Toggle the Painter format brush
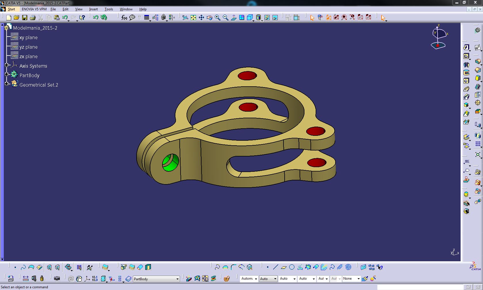The image size is (483, 290). (365, 278)
